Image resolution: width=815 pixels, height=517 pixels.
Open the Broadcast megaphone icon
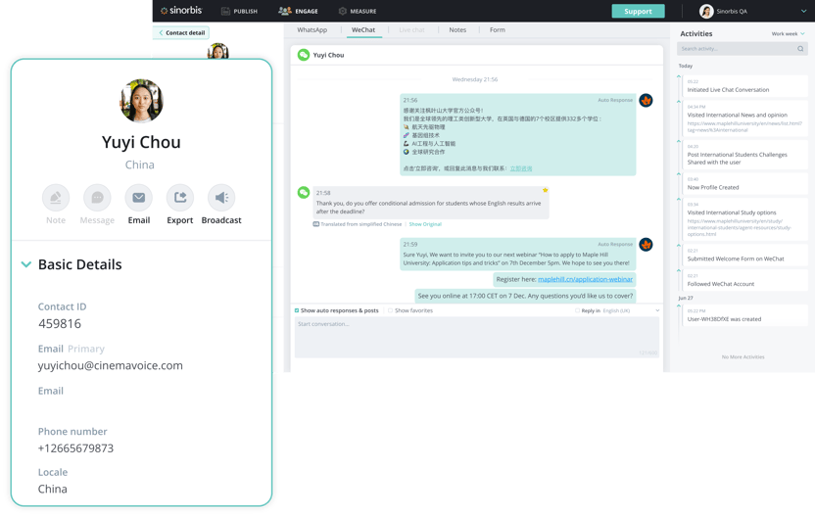[221, 198]
